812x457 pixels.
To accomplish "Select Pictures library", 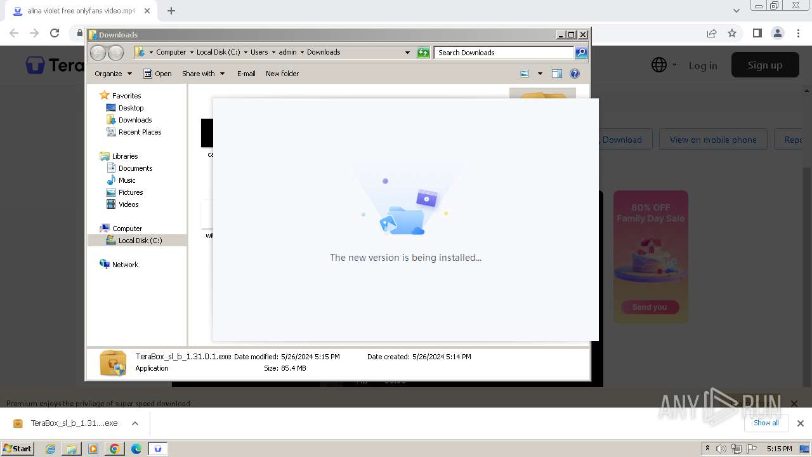I will pyautogui.click(x=130, y=192).
